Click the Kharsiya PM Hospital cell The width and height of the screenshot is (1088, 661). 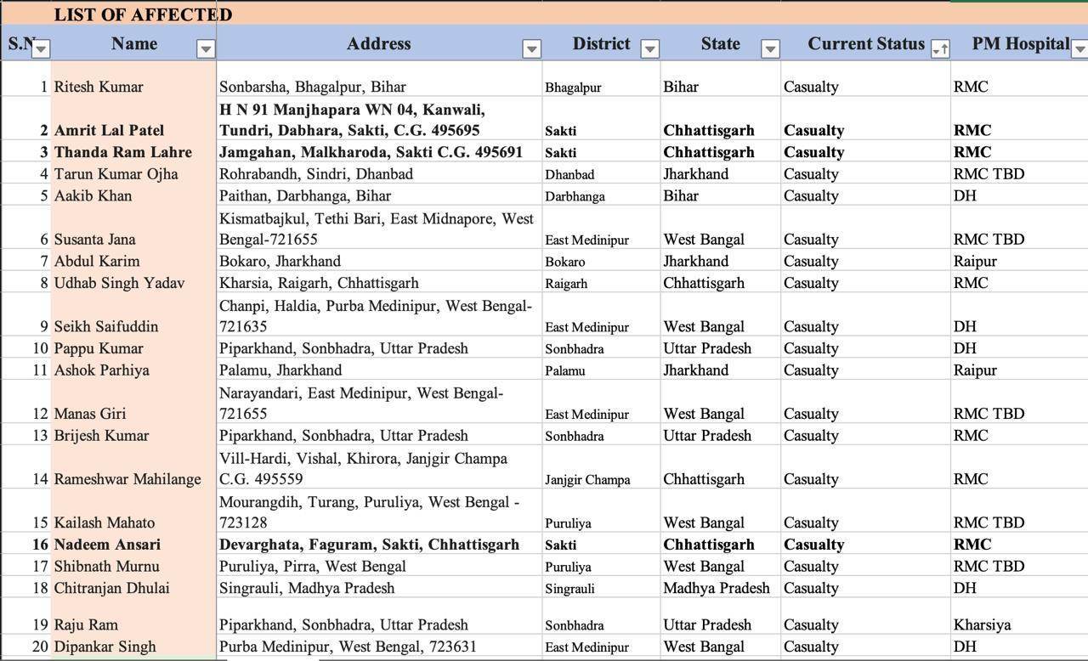click(982, 624)
